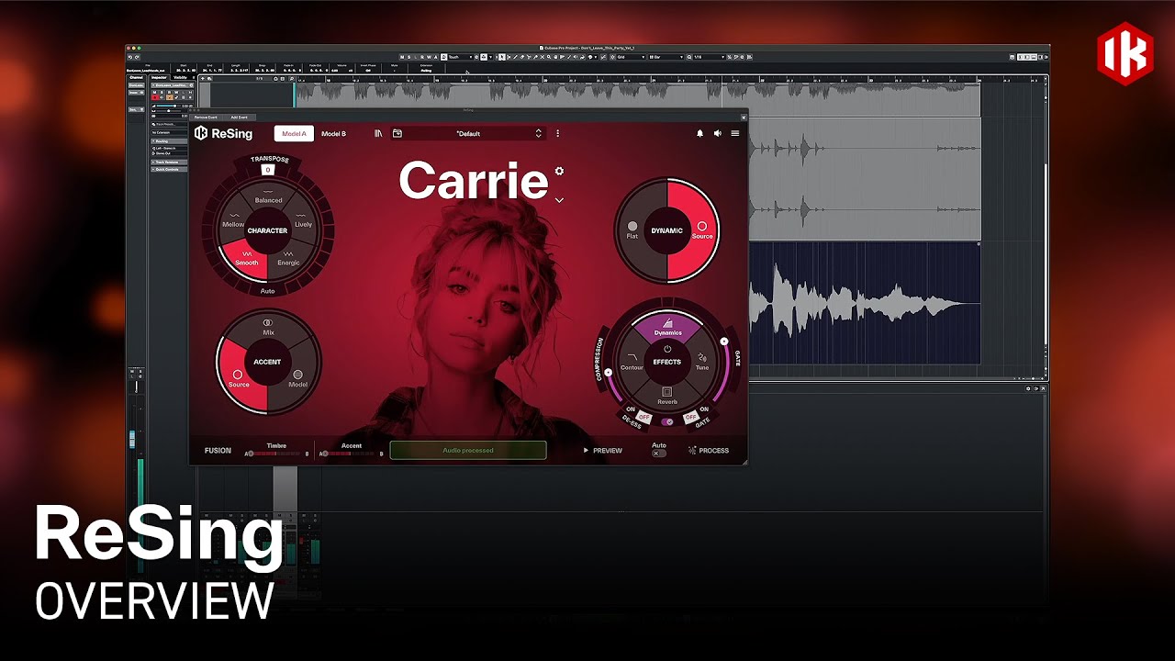
Task: Click the preset folder save icon
Action: point(397,133)
